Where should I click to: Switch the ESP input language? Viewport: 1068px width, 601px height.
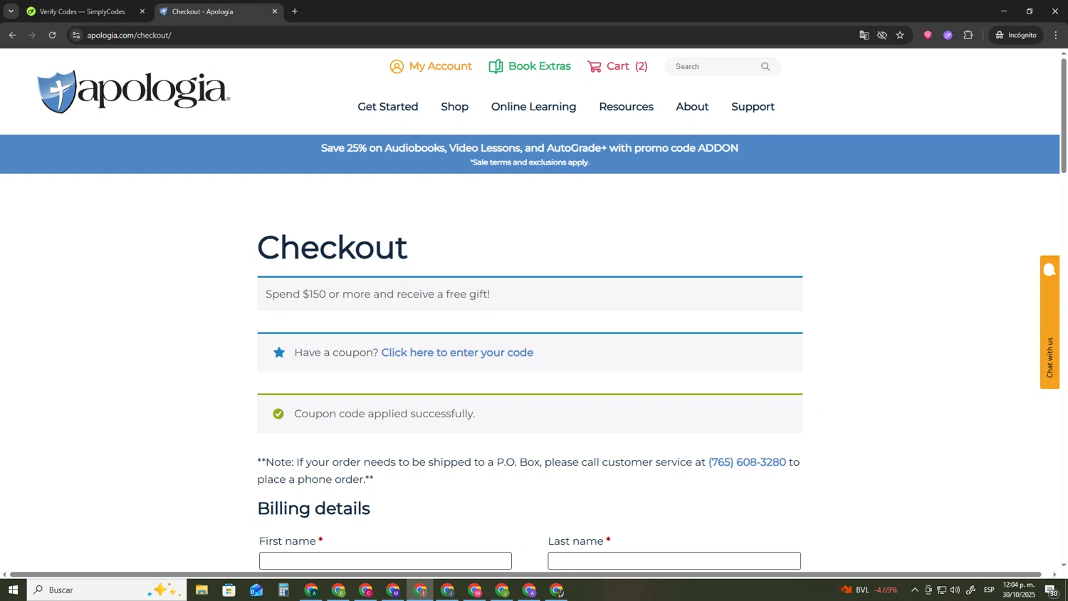click(x=989, y=590)
